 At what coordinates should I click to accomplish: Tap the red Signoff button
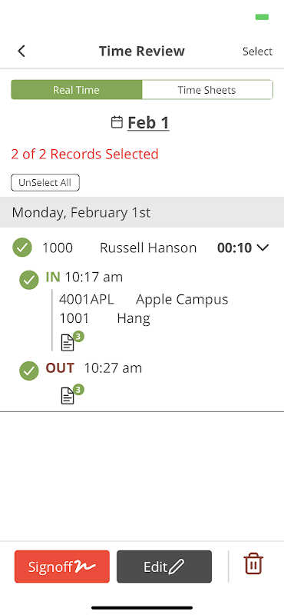click(62, 567)
